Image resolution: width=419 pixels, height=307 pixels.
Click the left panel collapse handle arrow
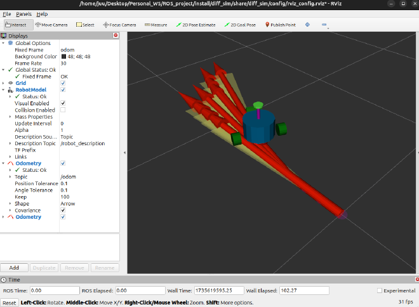[x=124, y=153]
